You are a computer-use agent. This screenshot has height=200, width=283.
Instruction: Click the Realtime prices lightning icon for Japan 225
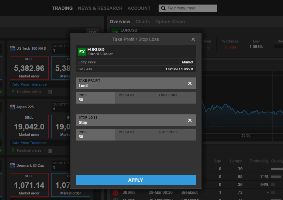click(13, 150)
